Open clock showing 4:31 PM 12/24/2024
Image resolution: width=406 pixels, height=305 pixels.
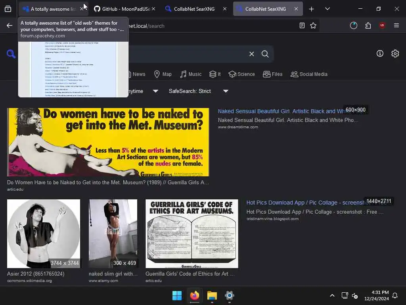377,295
